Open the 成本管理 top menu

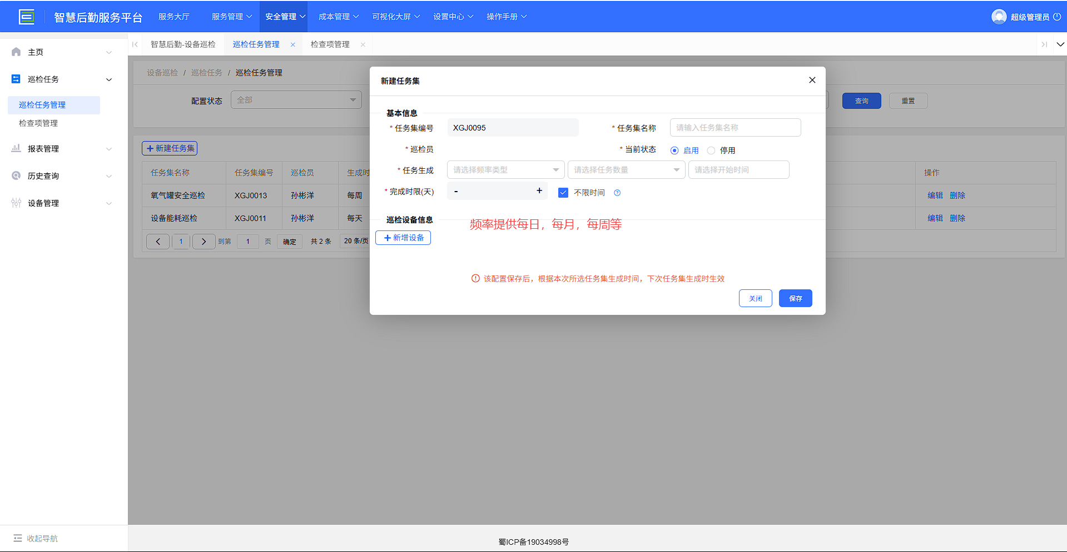(x=339, y=17)
